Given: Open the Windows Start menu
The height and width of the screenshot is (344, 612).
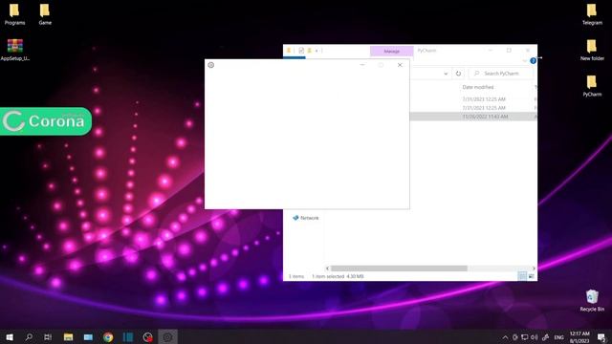Looking at the screenshot, I should click(x=10, y=337).
